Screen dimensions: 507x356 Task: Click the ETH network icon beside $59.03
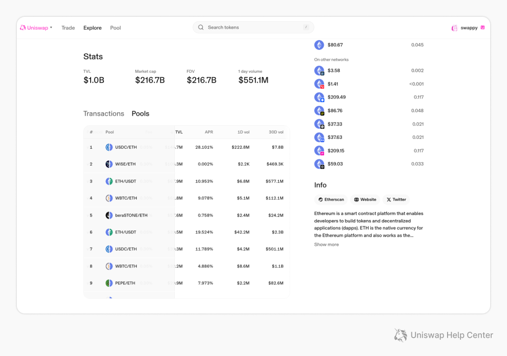[319, 164]
